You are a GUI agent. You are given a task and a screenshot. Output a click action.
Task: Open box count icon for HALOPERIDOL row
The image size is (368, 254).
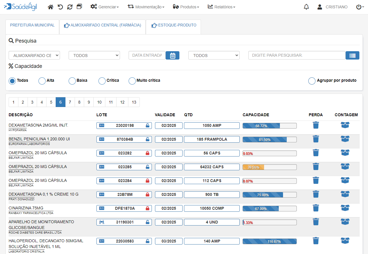click(345, 240)
